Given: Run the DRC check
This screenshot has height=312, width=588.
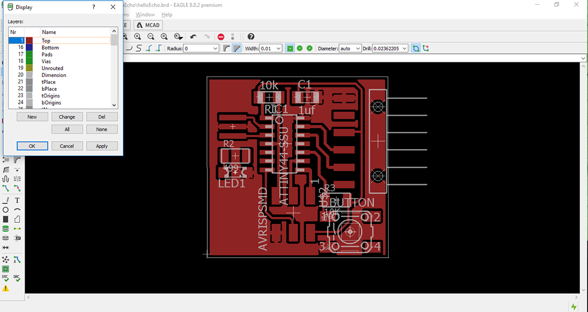Looking at the screenshot, I should point(17,278).
